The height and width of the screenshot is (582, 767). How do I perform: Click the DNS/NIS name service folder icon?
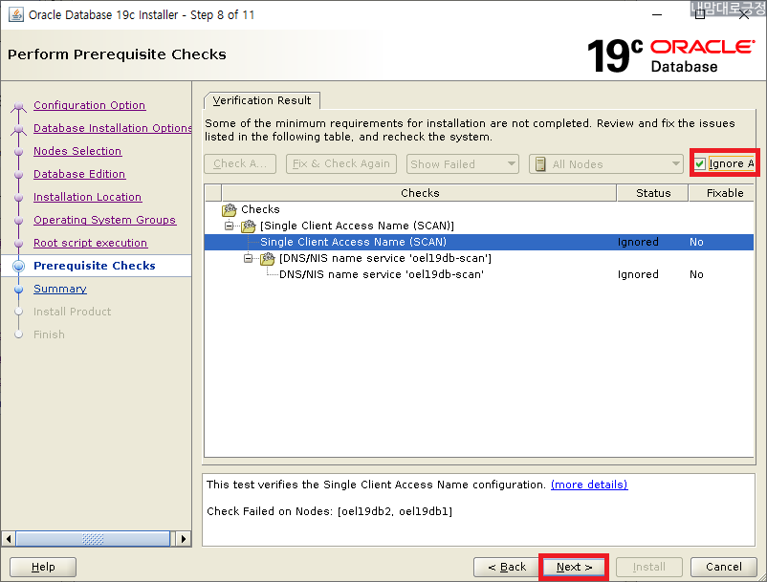point(268,258)
